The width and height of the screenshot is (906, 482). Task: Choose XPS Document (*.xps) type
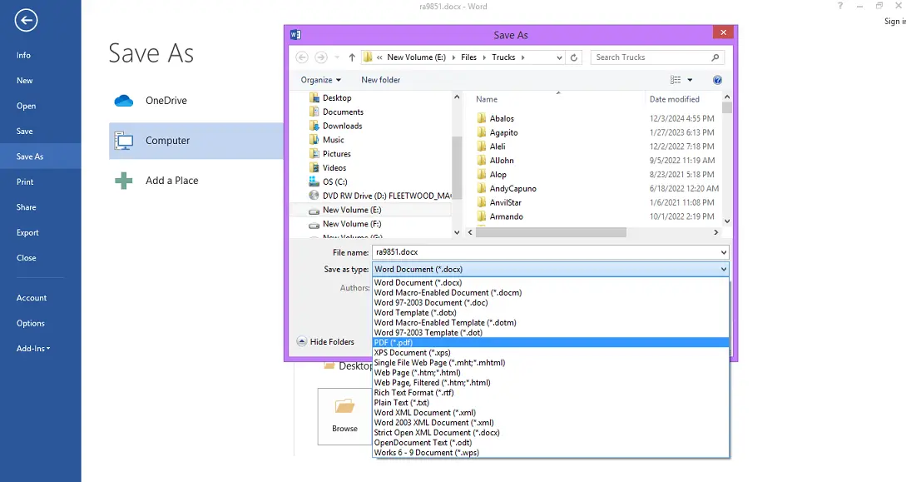pos(550,352)
